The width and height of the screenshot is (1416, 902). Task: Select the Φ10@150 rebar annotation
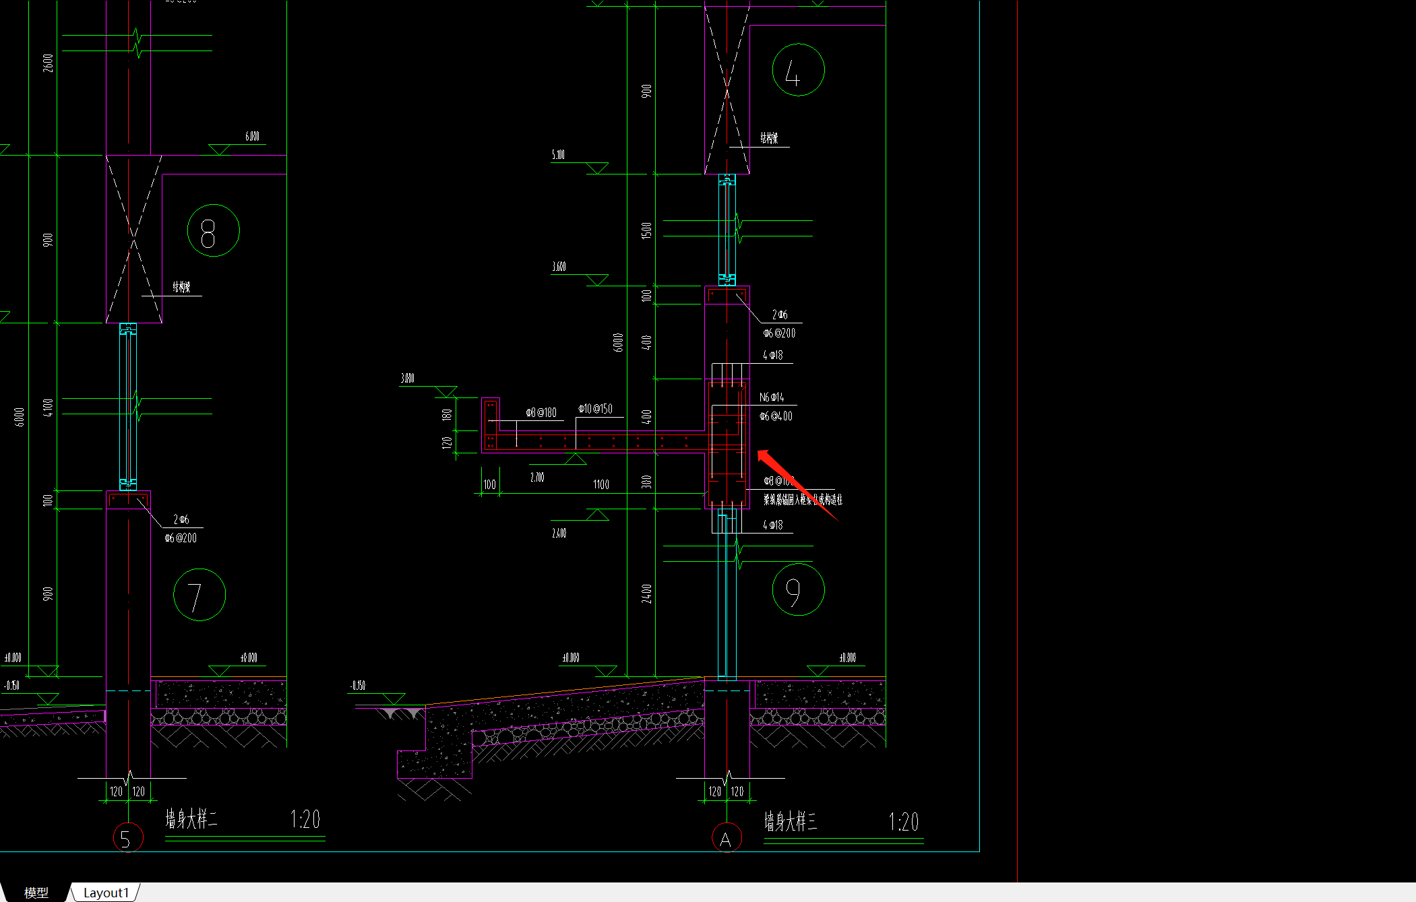coord(595,409)
